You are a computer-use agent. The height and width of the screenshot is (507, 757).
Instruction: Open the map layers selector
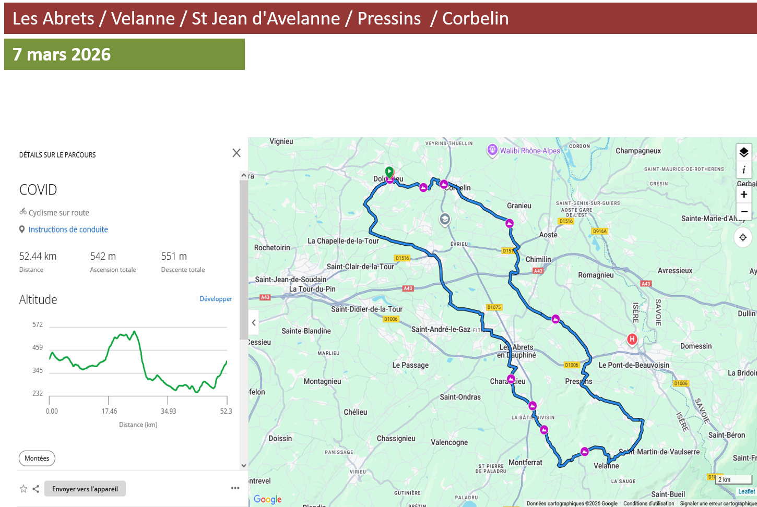(x=743, y=152)
